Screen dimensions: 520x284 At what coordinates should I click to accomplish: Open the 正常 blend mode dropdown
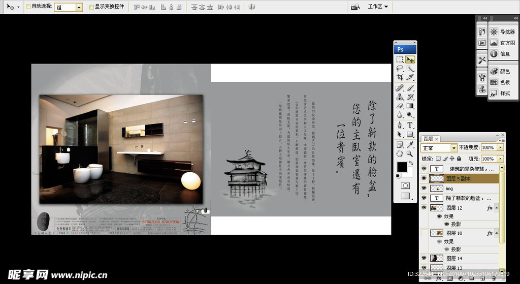[x=454, y=148]
